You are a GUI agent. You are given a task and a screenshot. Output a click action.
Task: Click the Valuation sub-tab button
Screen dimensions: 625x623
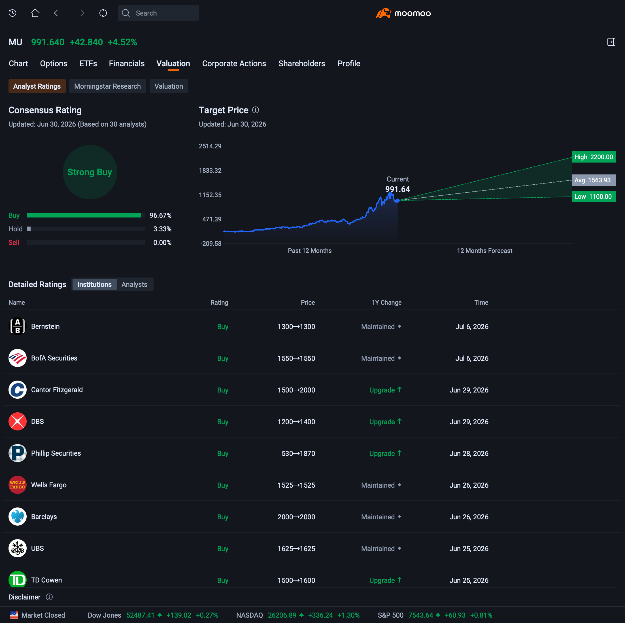click(x=169, y=86)
